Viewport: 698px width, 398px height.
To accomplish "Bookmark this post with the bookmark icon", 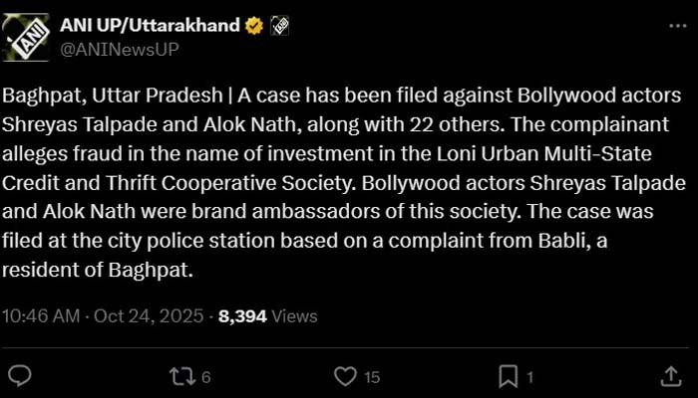I will (508, 377).
